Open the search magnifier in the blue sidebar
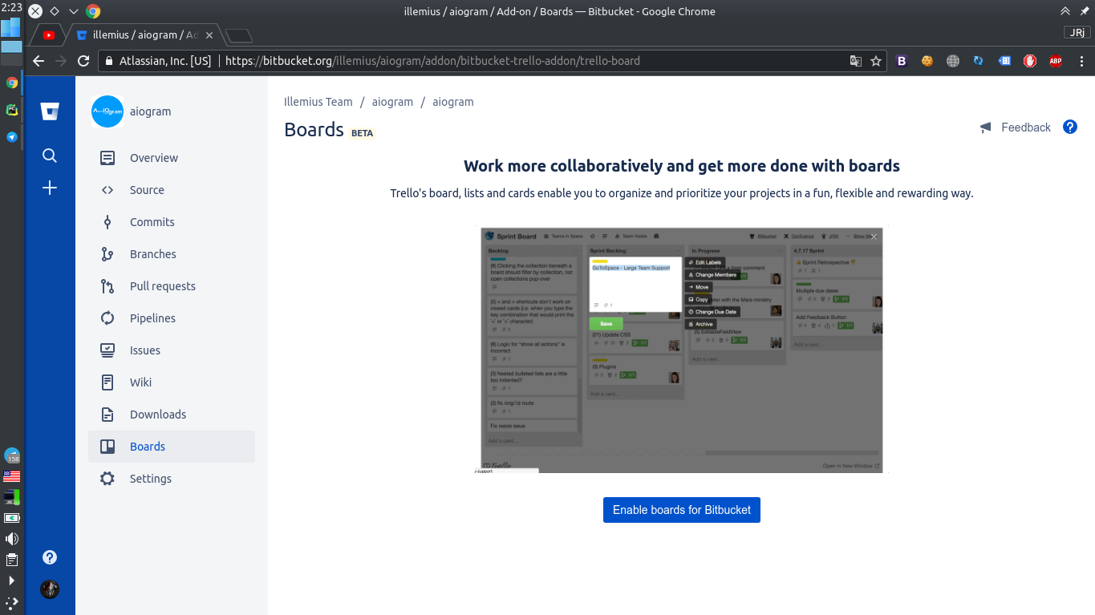This screenshot has height=615, width=1095. point(50,156)
